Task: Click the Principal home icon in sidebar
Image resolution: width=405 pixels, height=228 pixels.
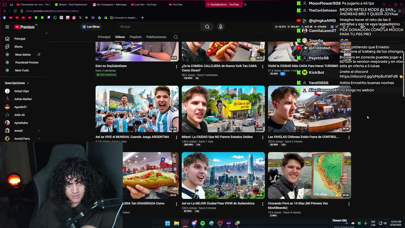Action: (x=7, y=39)
